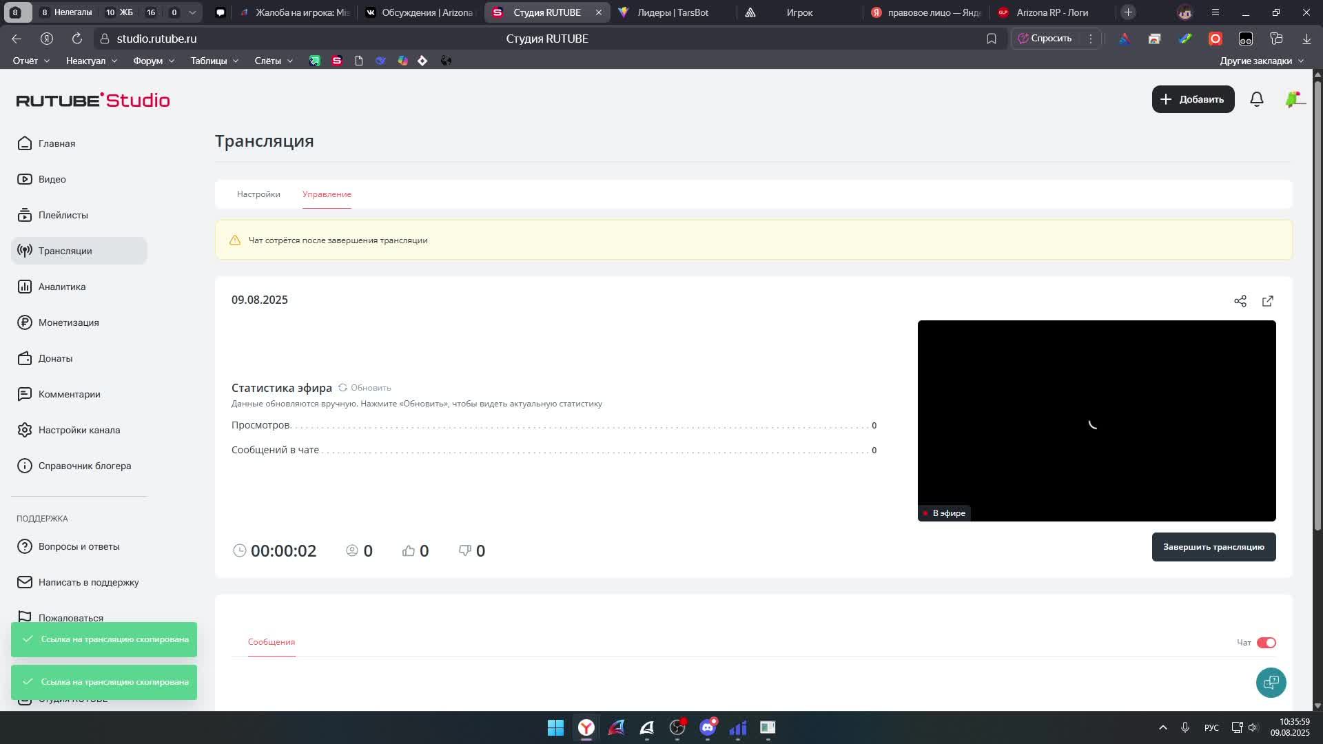Open the Аналитика section in the sidebar
Viewport: 1323px width, 744px height.
tap(61, 287)
